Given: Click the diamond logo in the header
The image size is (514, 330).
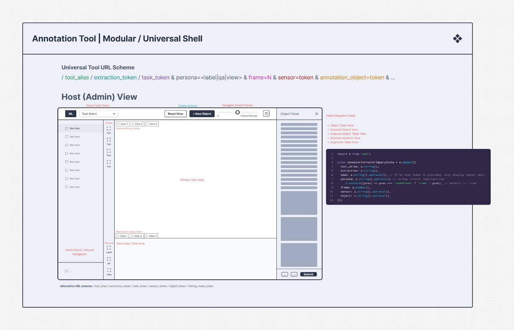Looking at the screenshot, I should (457, 39).
